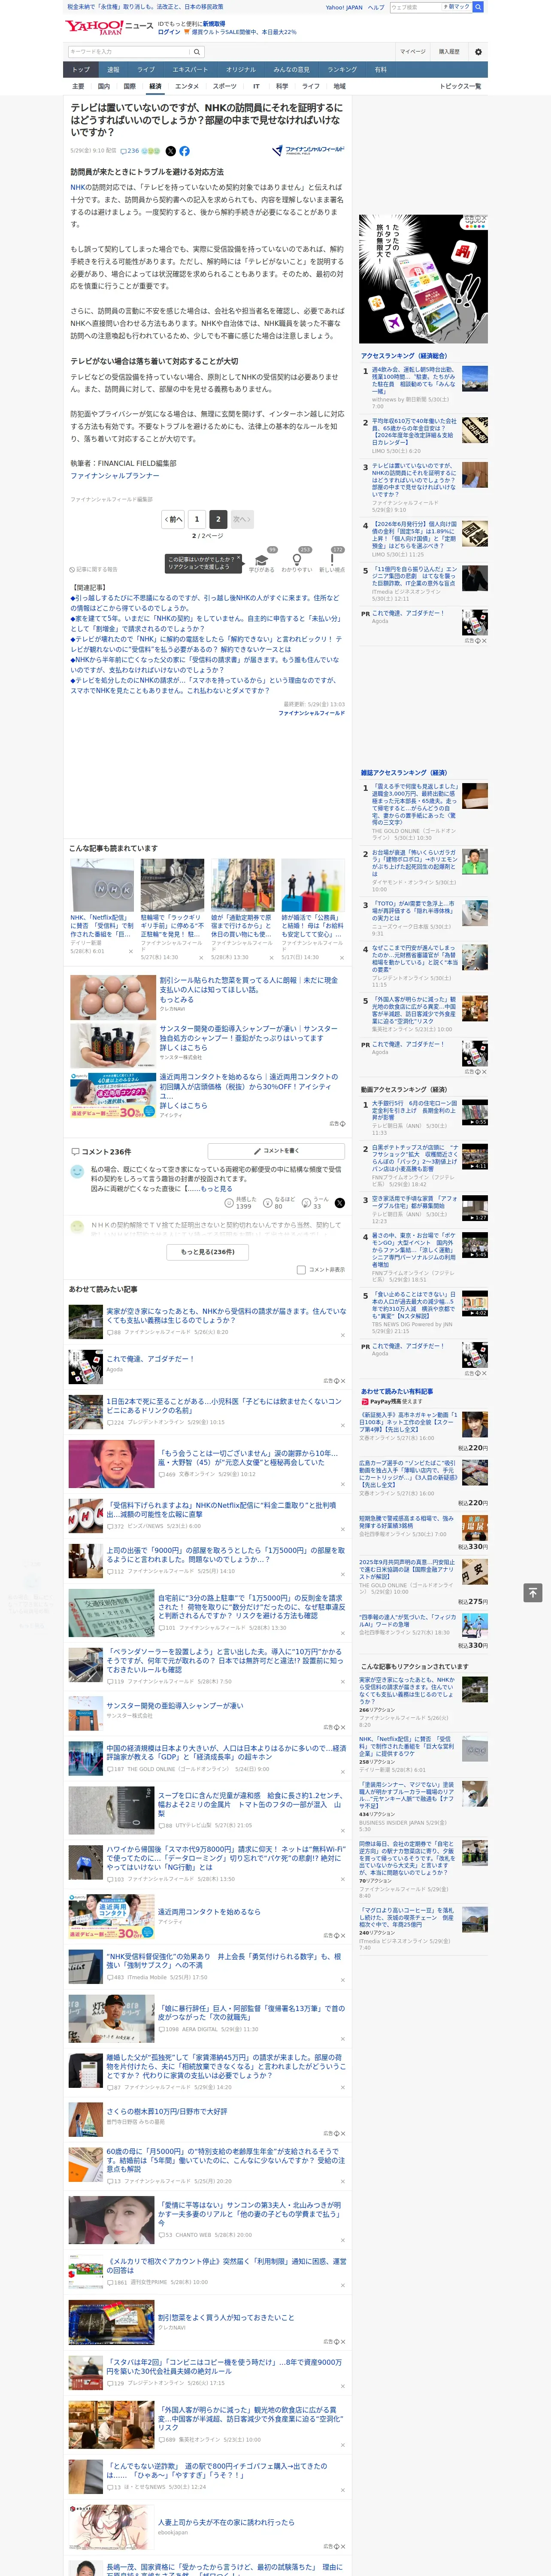
Task: Click the コメント236件 heading
Action: click(x=101, y=1151)
